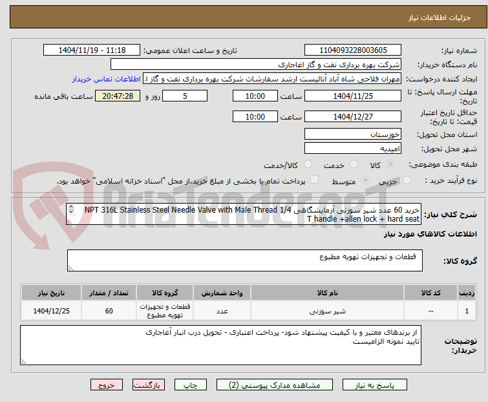The image size is (488, 402).
Task: Click the واحد شمارش column header
Action: pos(222,293)
